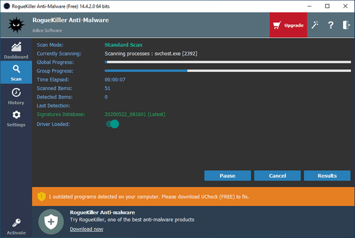Click the Adlice Software subtitle

pyautogui.click(x=47, y=31)
